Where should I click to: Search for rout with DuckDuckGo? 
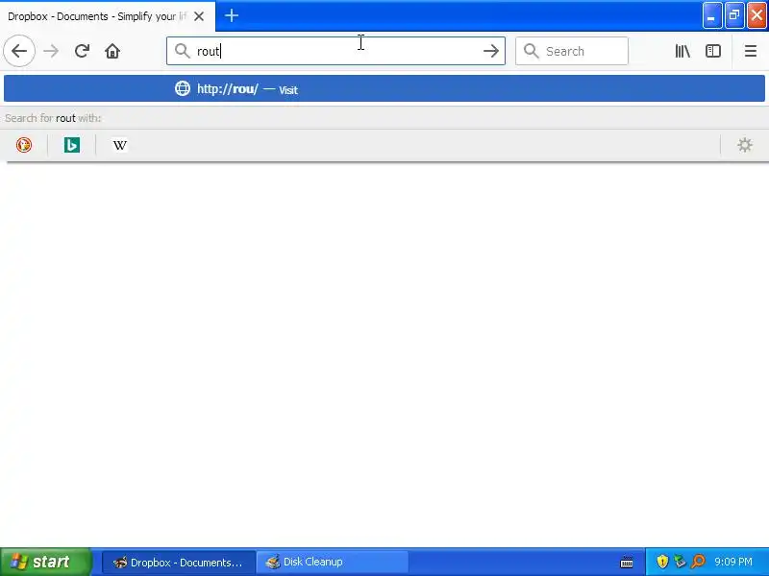coord(23,145)
